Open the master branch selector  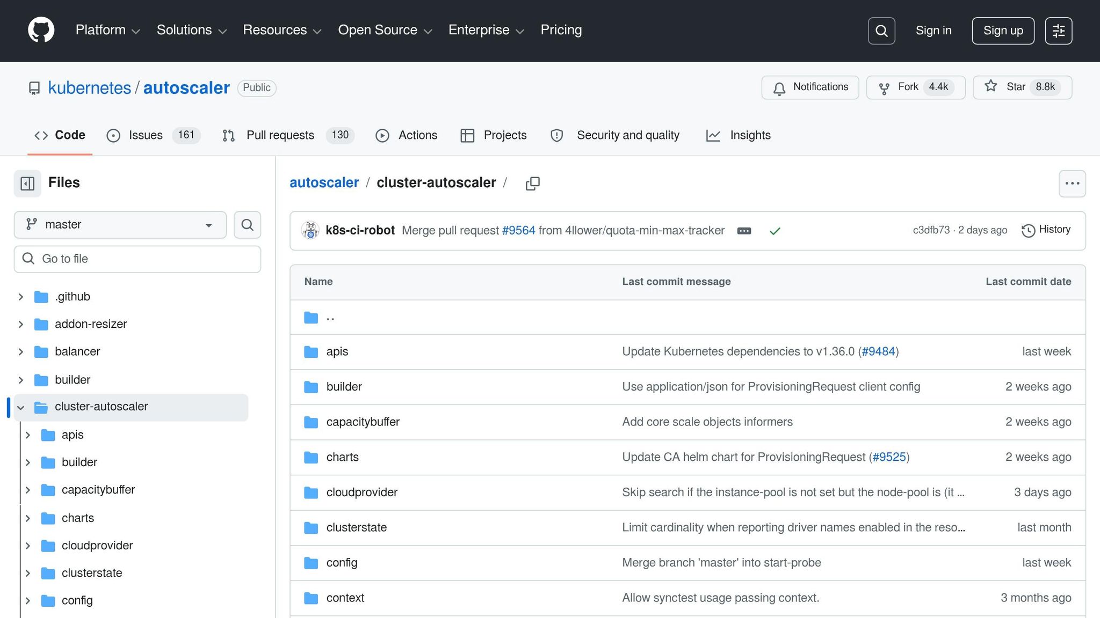pyautogui.click(x=120, y=225)
